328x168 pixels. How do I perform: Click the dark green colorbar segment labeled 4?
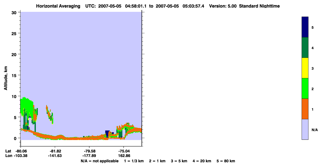305,48
